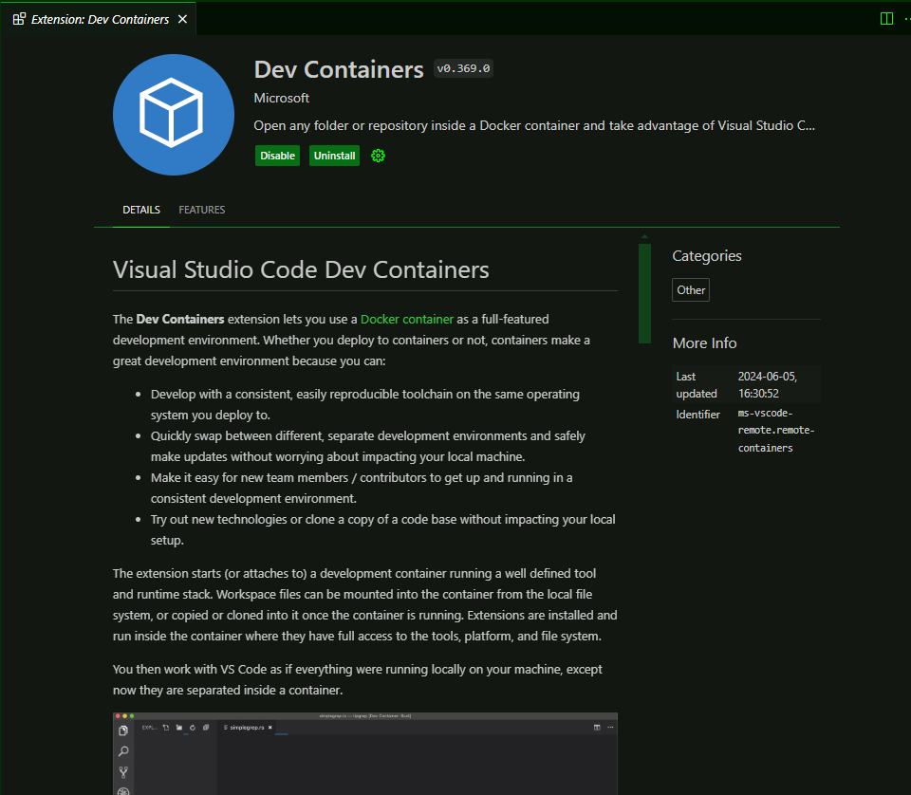Screen dimensions: 911x795
Task: Click the identifier value ms-vscode-remote.remote-containers
Action: (776, 431)
